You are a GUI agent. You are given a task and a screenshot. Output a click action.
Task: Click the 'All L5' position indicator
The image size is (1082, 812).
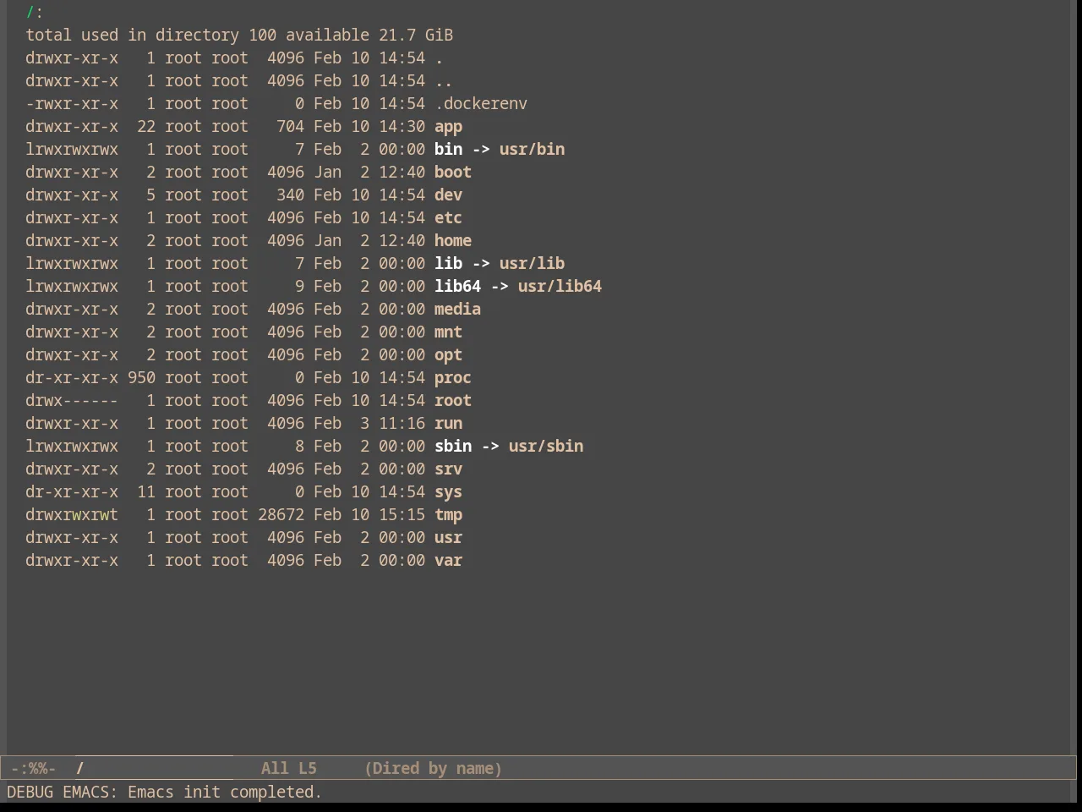(288, 769)
